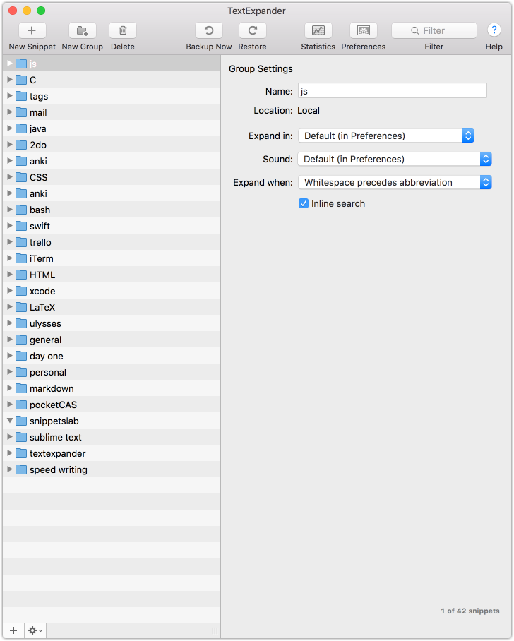Click the plus button at bottom left

click(13, 630)
